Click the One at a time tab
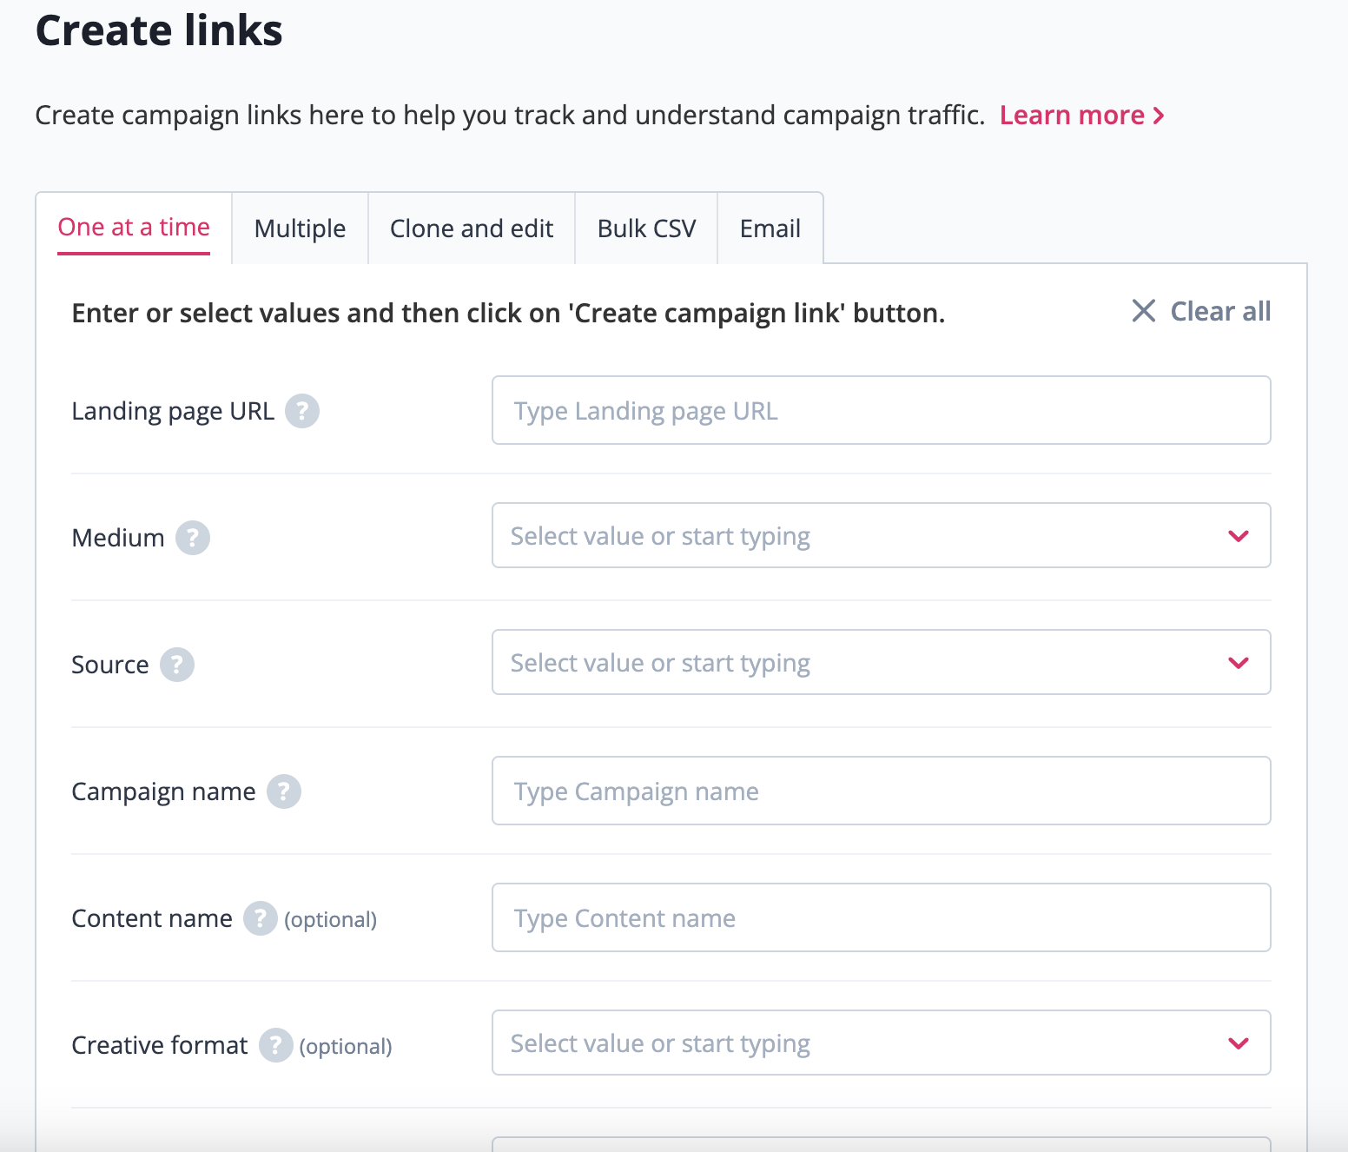 coord(134,228)
